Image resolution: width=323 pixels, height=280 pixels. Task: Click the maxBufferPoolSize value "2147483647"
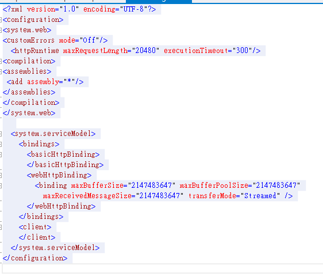pos(276,186)
